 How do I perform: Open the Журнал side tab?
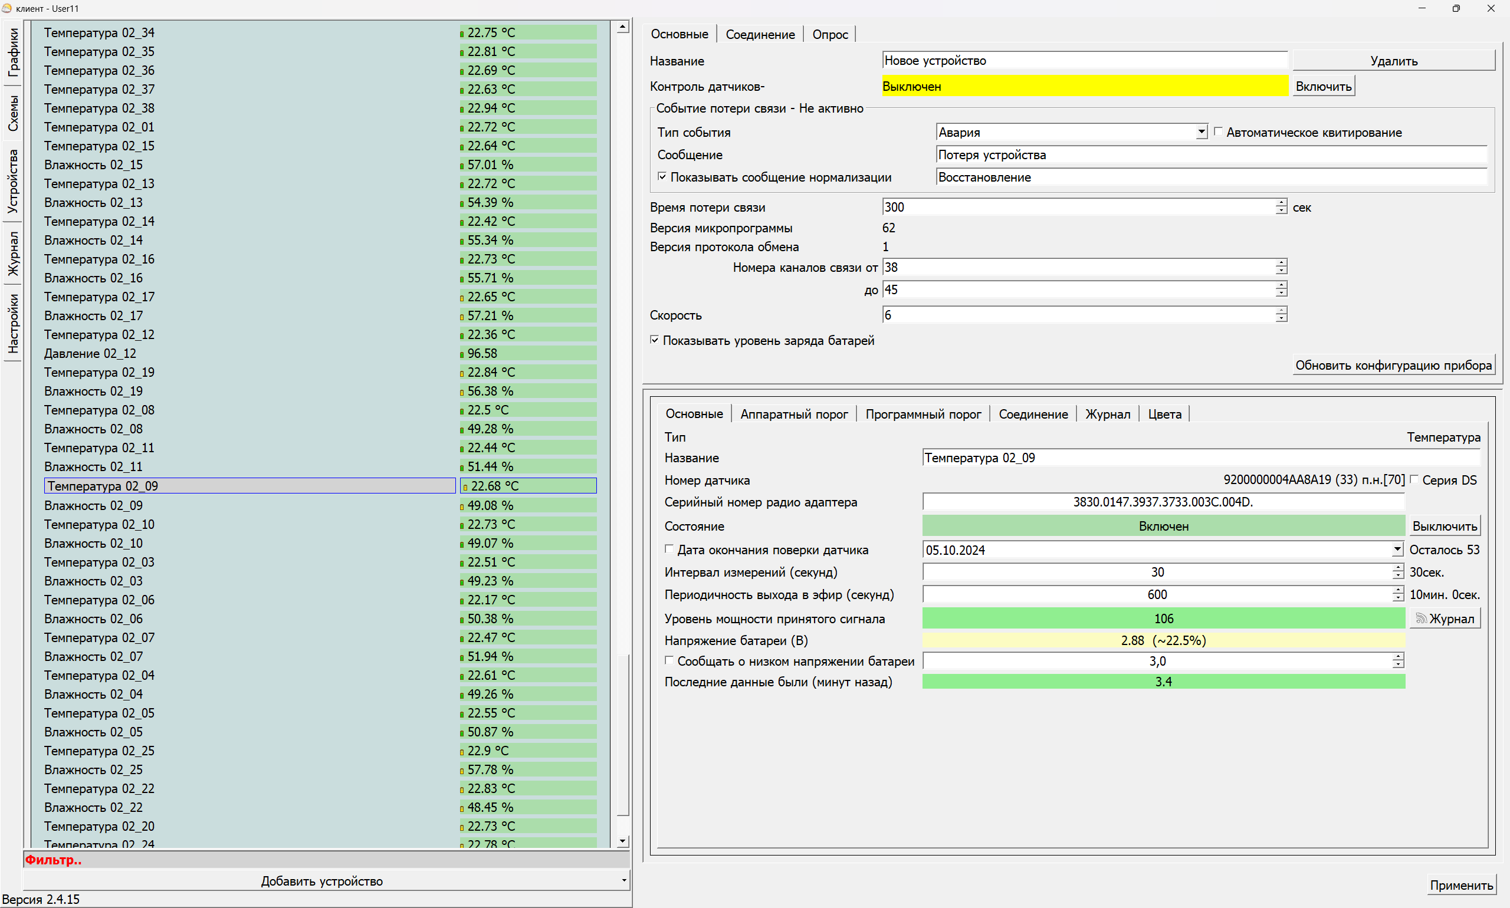[x=13, y=254]
